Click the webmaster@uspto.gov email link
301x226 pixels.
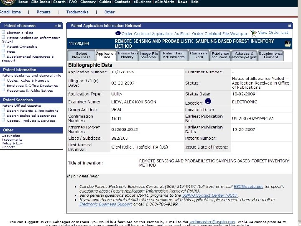click(x=212, y=222)
